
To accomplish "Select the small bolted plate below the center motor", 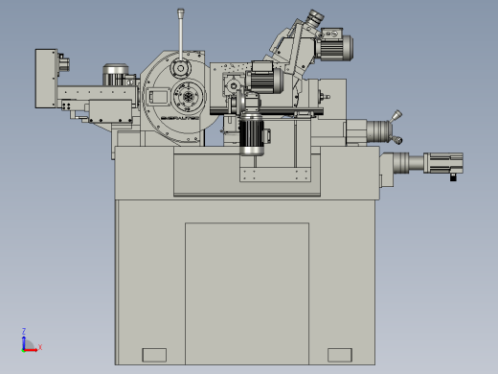I will pos(275,175).
